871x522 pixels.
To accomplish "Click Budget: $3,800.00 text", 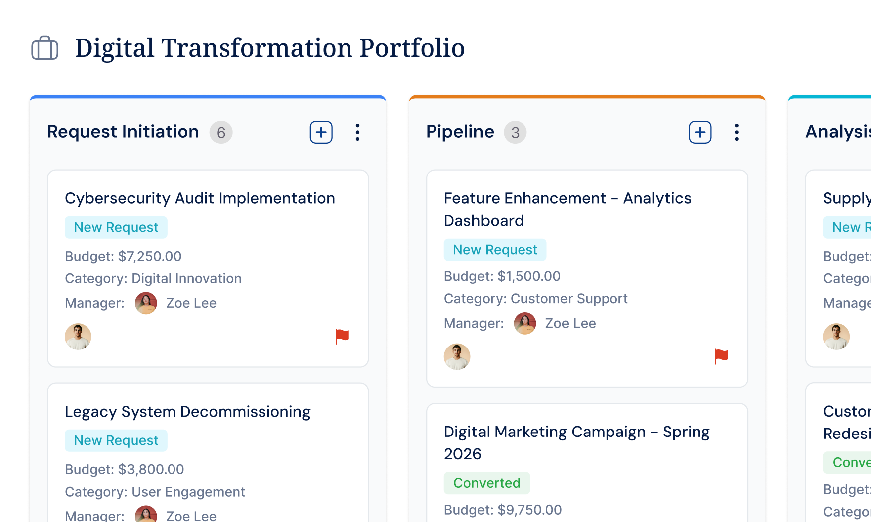I will click(x=124, y=469).
